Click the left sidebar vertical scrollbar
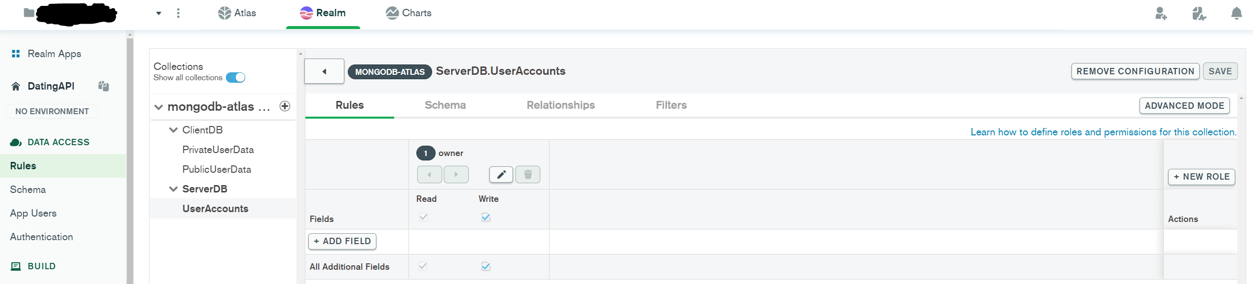 pos(130,158)
